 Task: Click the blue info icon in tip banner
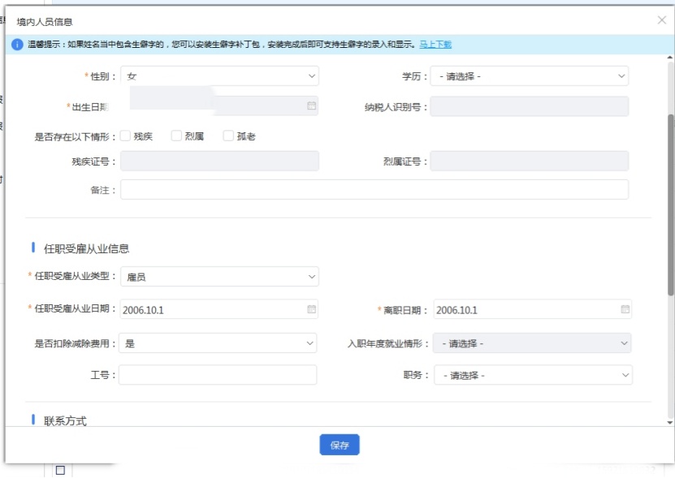(17, 45)
